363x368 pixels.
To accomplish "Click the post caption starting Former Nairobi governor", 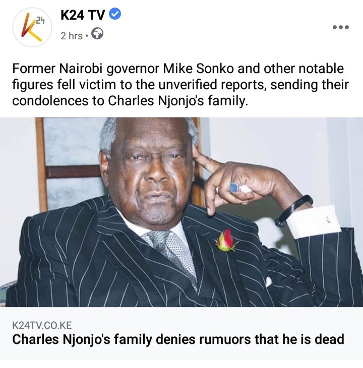I will point(180,85).
